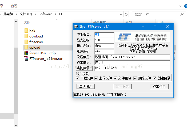Click the 最大连接 field showing 100
Viewport: 187px width, 127px height.
[x=104, y=40]
